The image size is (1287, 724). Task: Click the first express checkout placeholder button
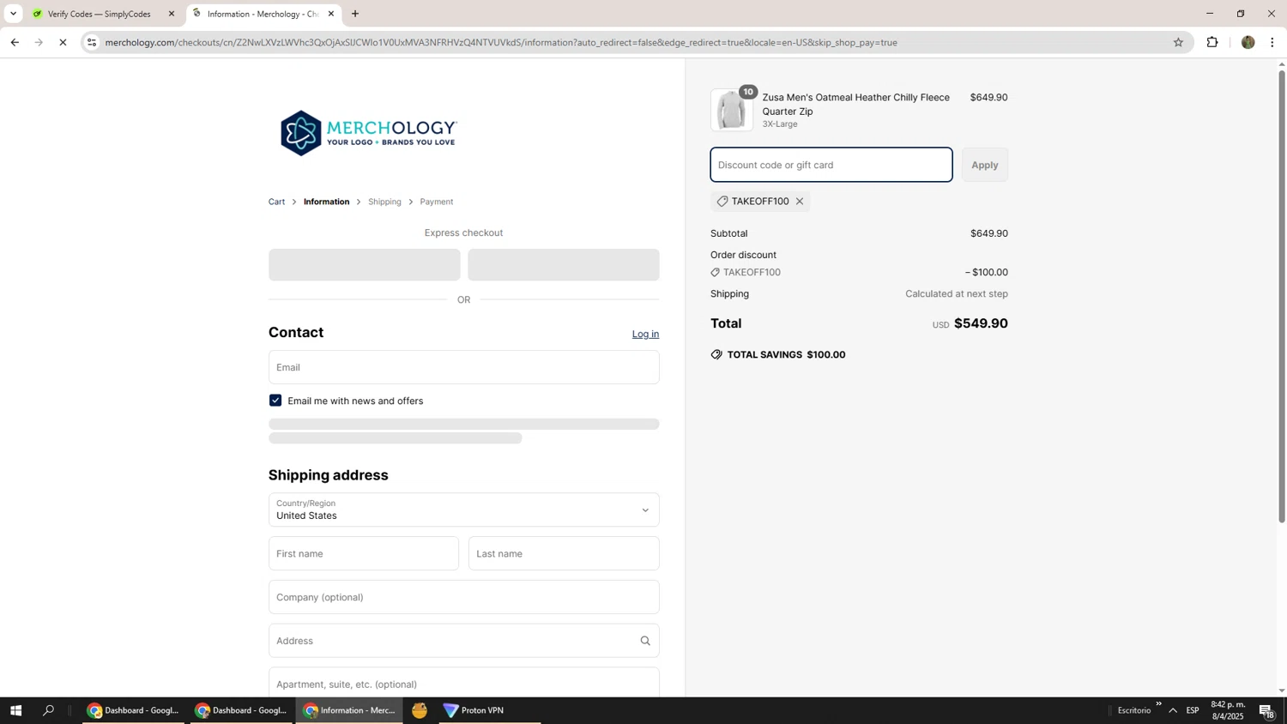(x=364, y=265)
